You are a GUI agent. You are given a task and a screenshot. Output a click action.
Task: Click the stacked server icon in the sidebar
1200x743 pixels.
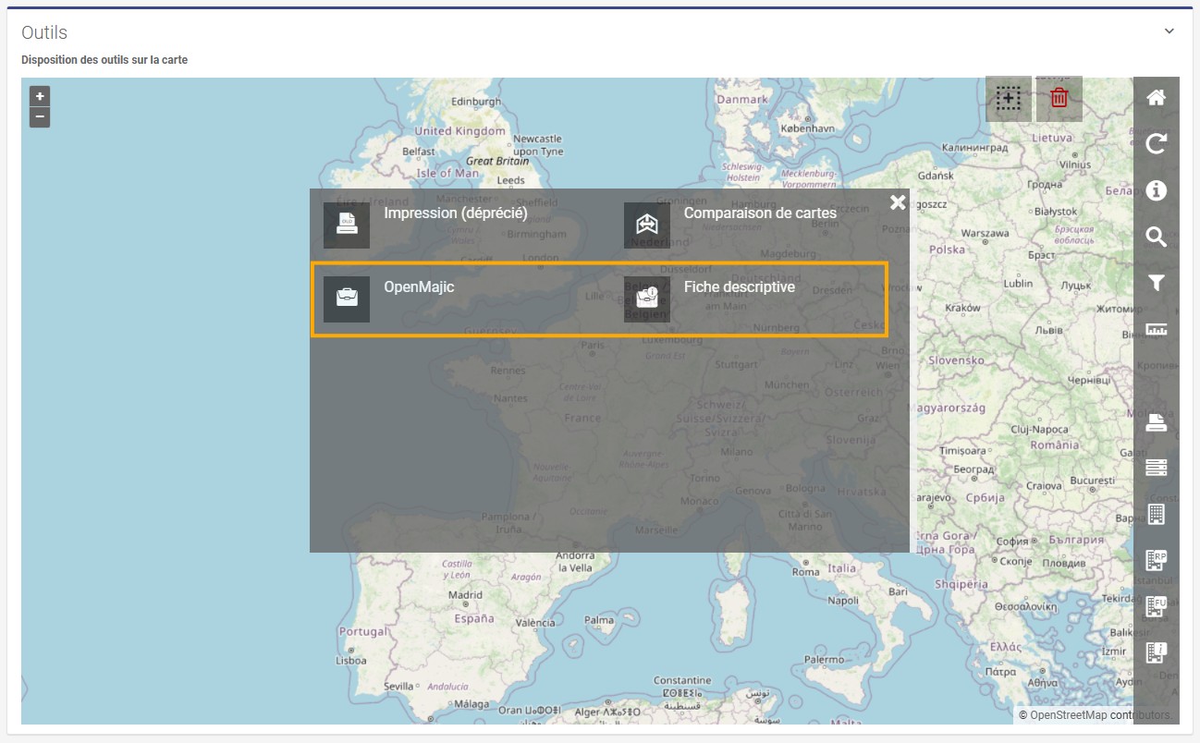[x=1156, y=468]
